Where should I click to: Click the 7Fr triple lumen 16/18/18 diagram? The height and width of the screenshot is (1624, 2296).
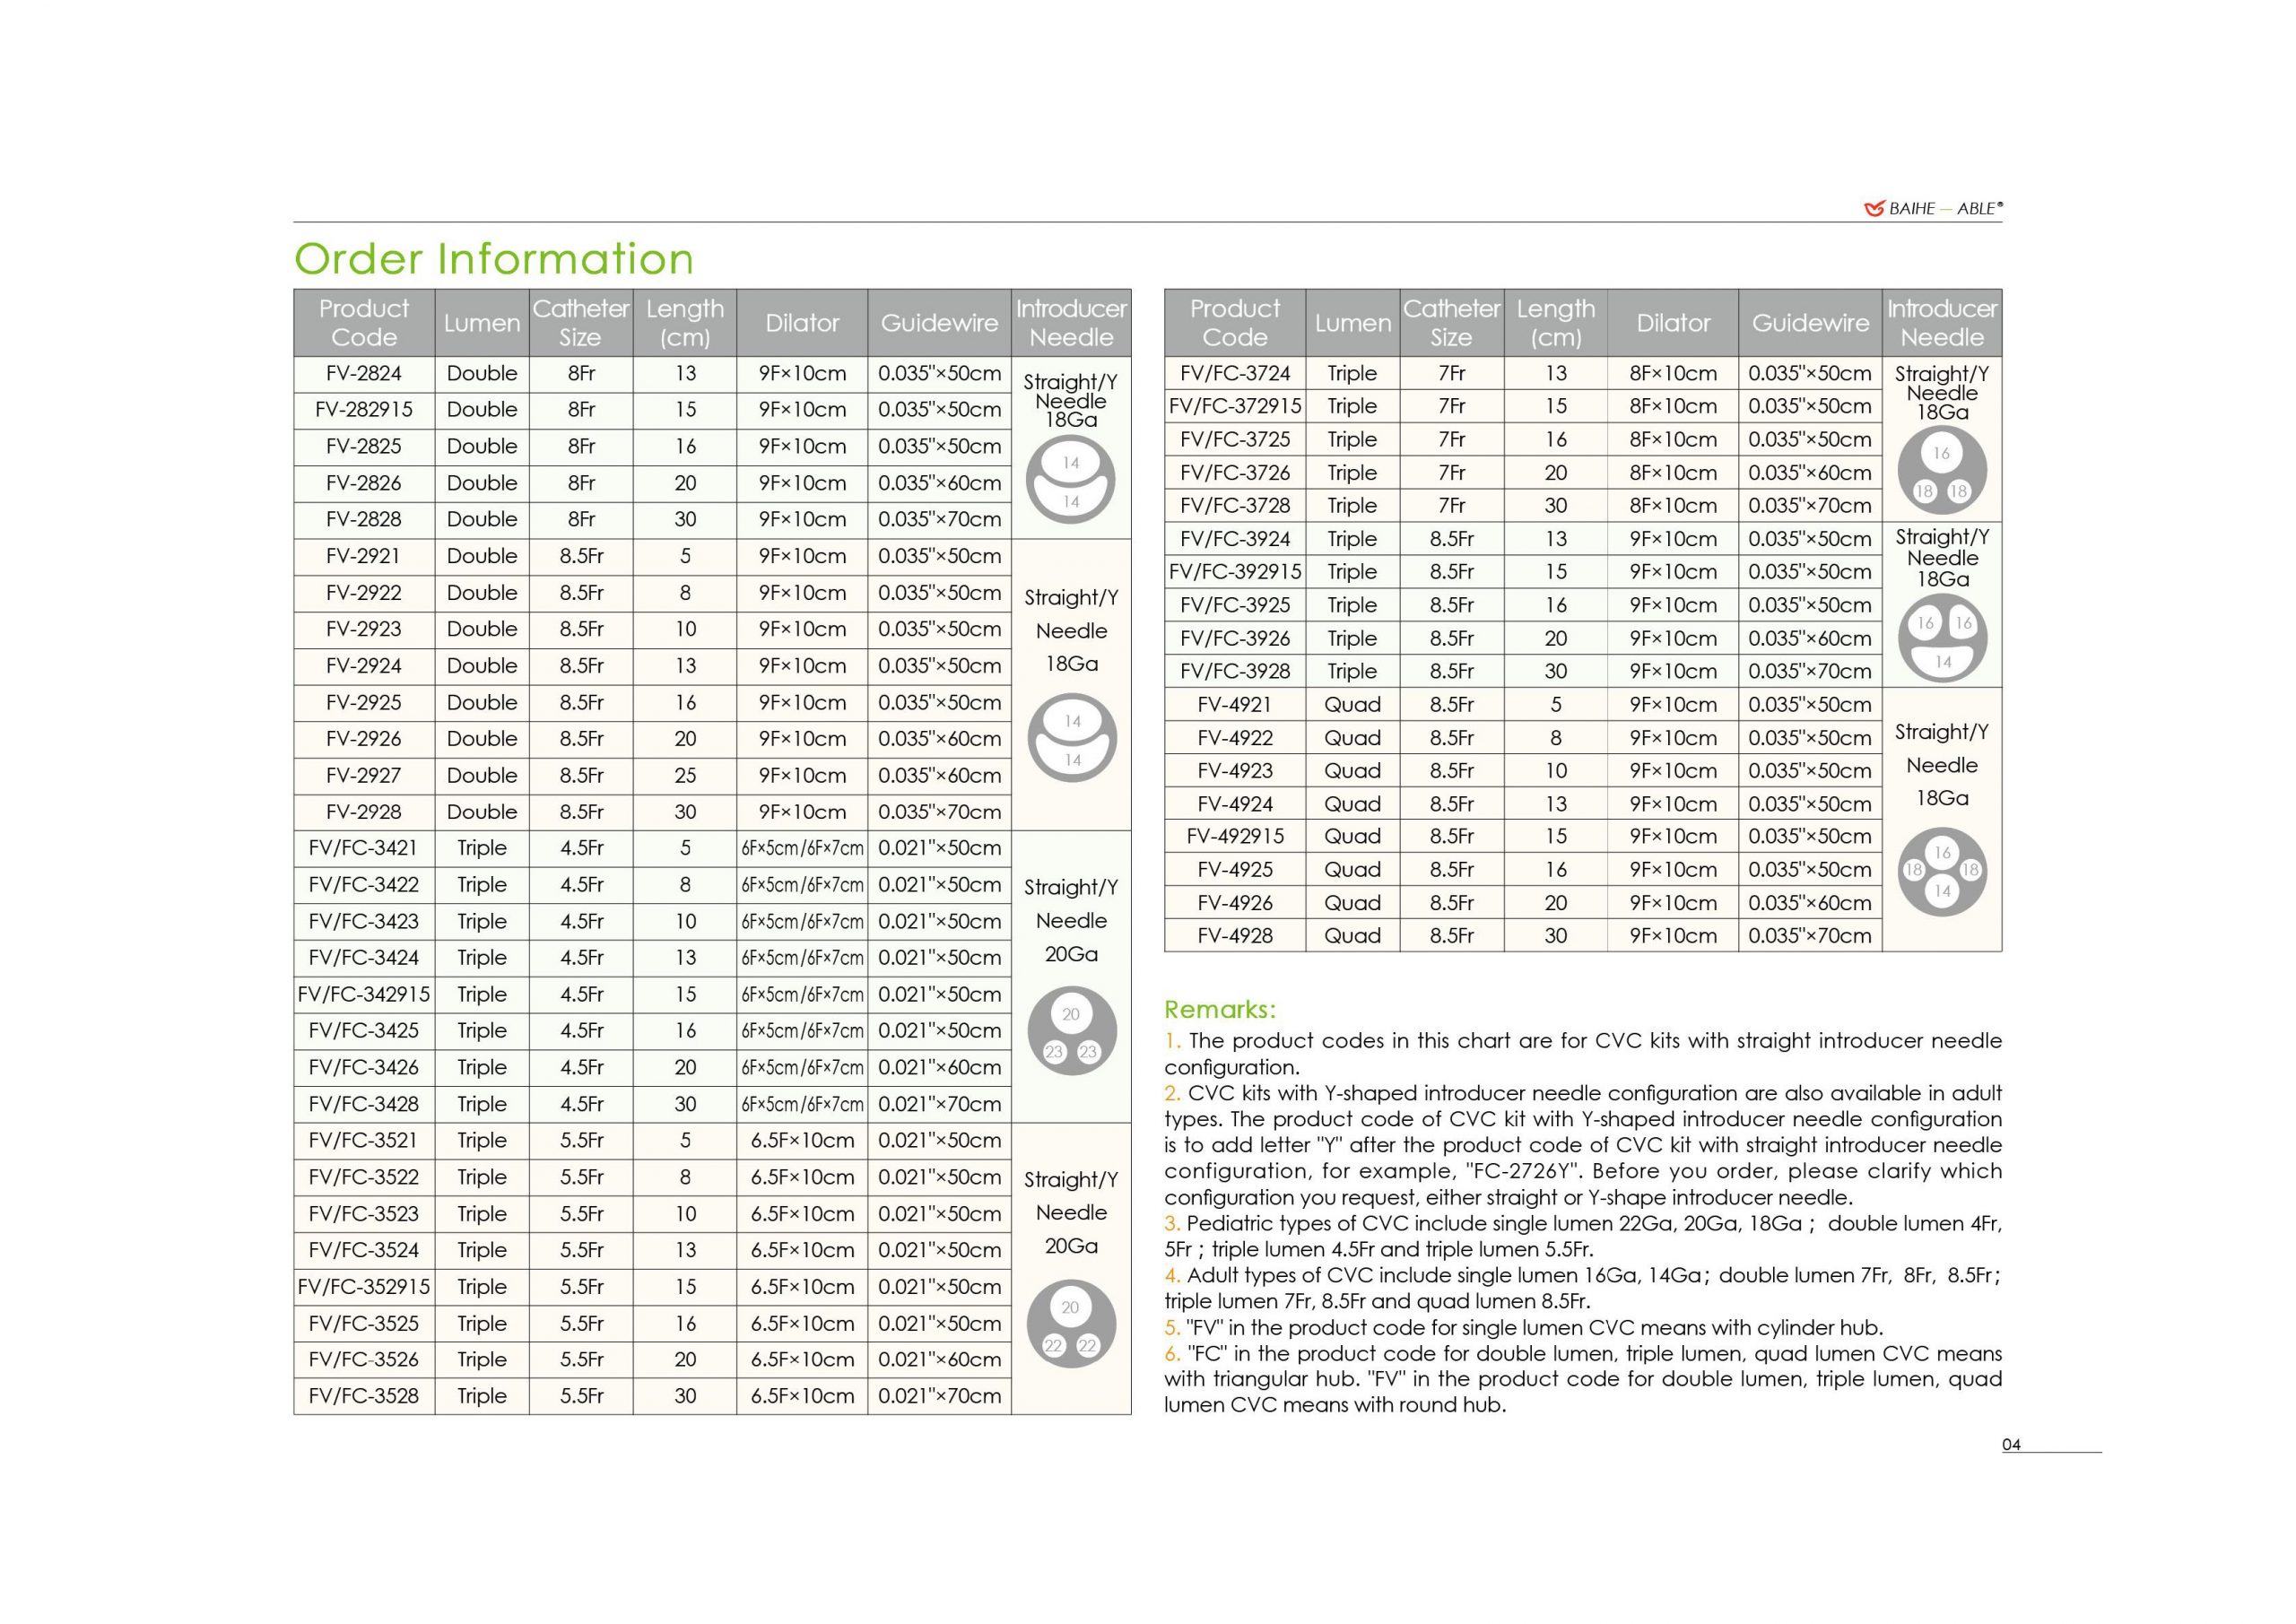pyautogui.click(x=1942, y=471)
